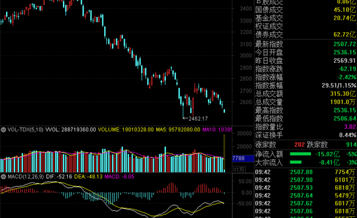This screenshot has width=357, height=218.
Task: Select the MA10 volume average value
Action: click(217, 130)
